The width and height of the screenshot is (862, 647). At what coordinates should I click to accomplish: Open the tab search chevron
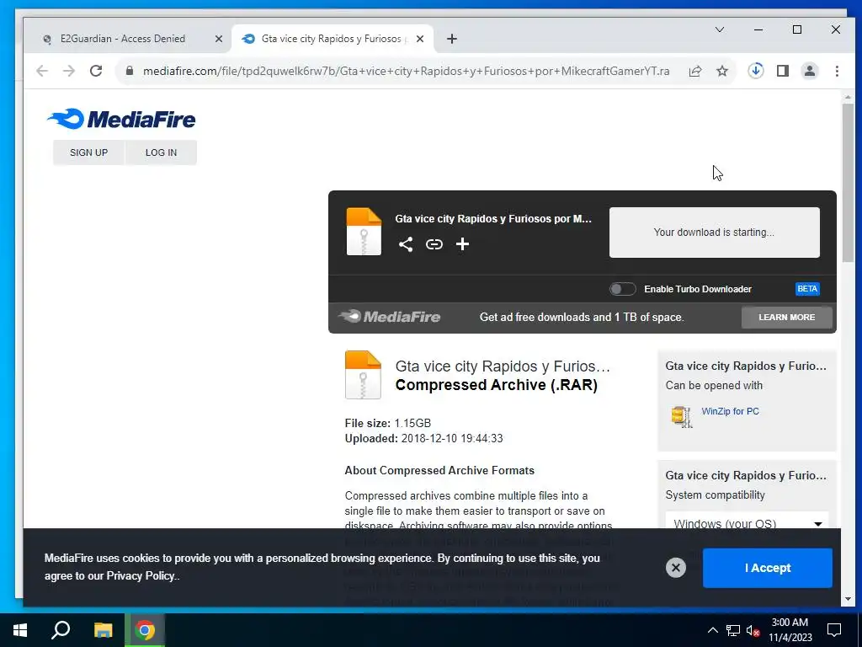(720, 29)
